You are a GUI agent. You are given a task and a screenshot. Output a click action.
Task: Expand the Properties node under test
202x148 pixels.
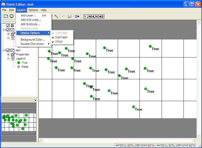[x=8, y=55]
